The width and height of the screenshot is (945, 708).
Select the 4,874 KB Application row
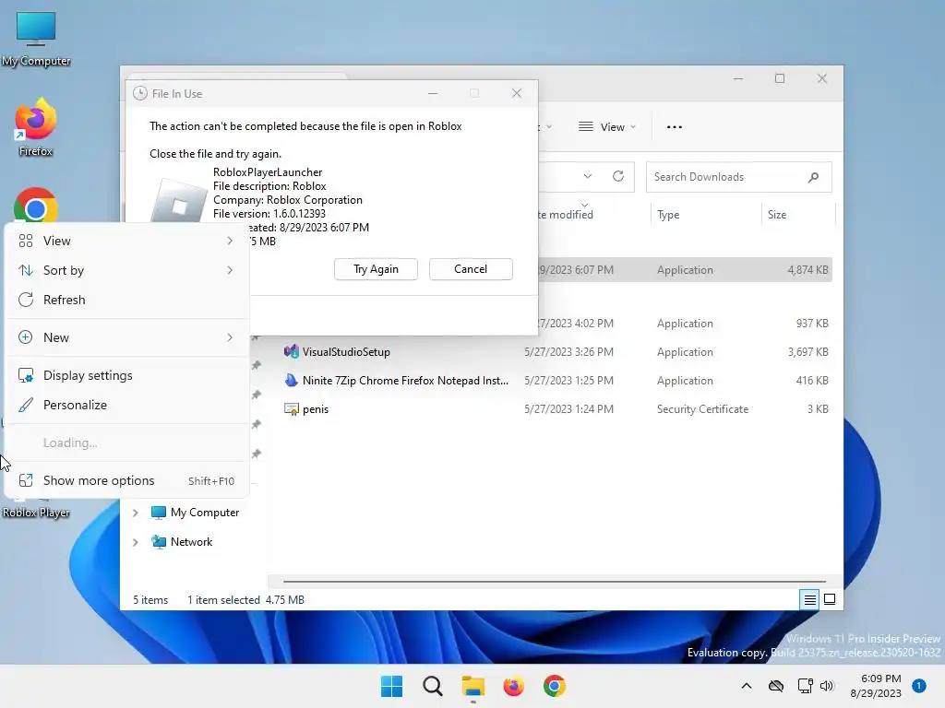tap(685, 270)
